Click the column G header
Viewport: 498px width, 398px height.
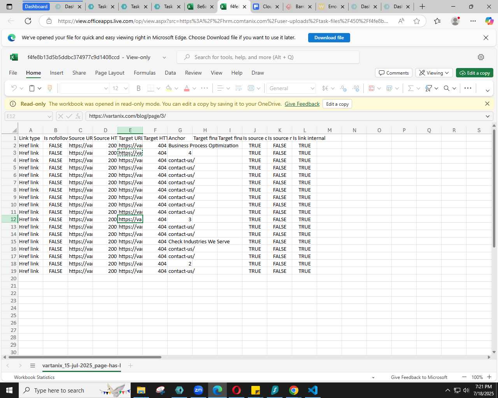(x=180, y=130)
